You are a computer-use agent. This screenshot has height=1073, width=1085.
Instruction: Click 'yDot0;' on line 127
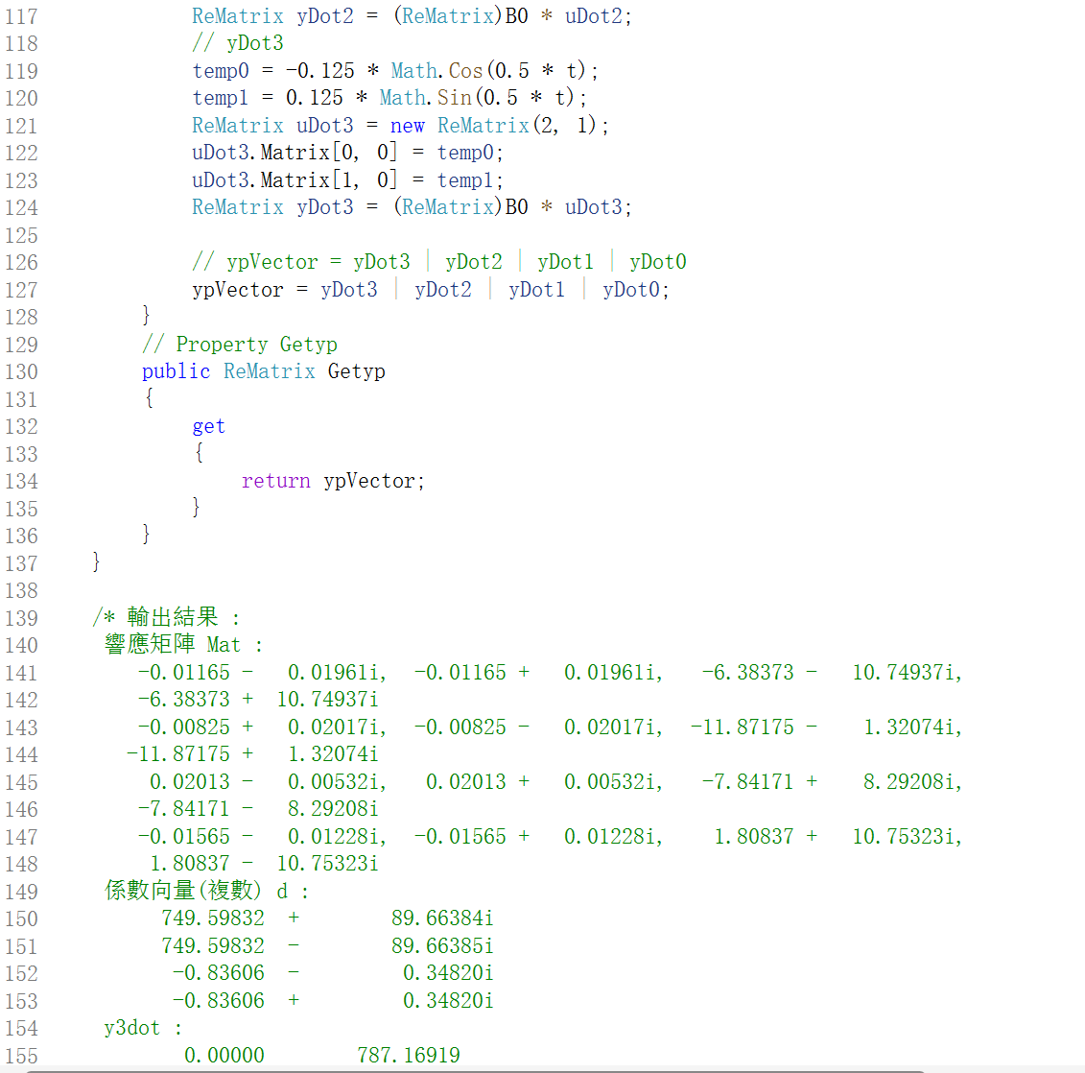tap(636, 289)
